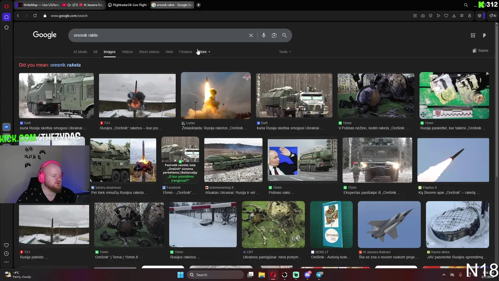This screenshot has height=281, width=499.
Task: Open the rocket launch fireball thumbnail from Lrytas
Action: [216, 95]
